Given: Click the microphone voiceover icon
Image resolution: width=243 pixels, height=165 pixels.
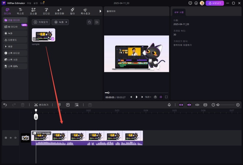Looking at the screenshot, I should coord(169,105).
